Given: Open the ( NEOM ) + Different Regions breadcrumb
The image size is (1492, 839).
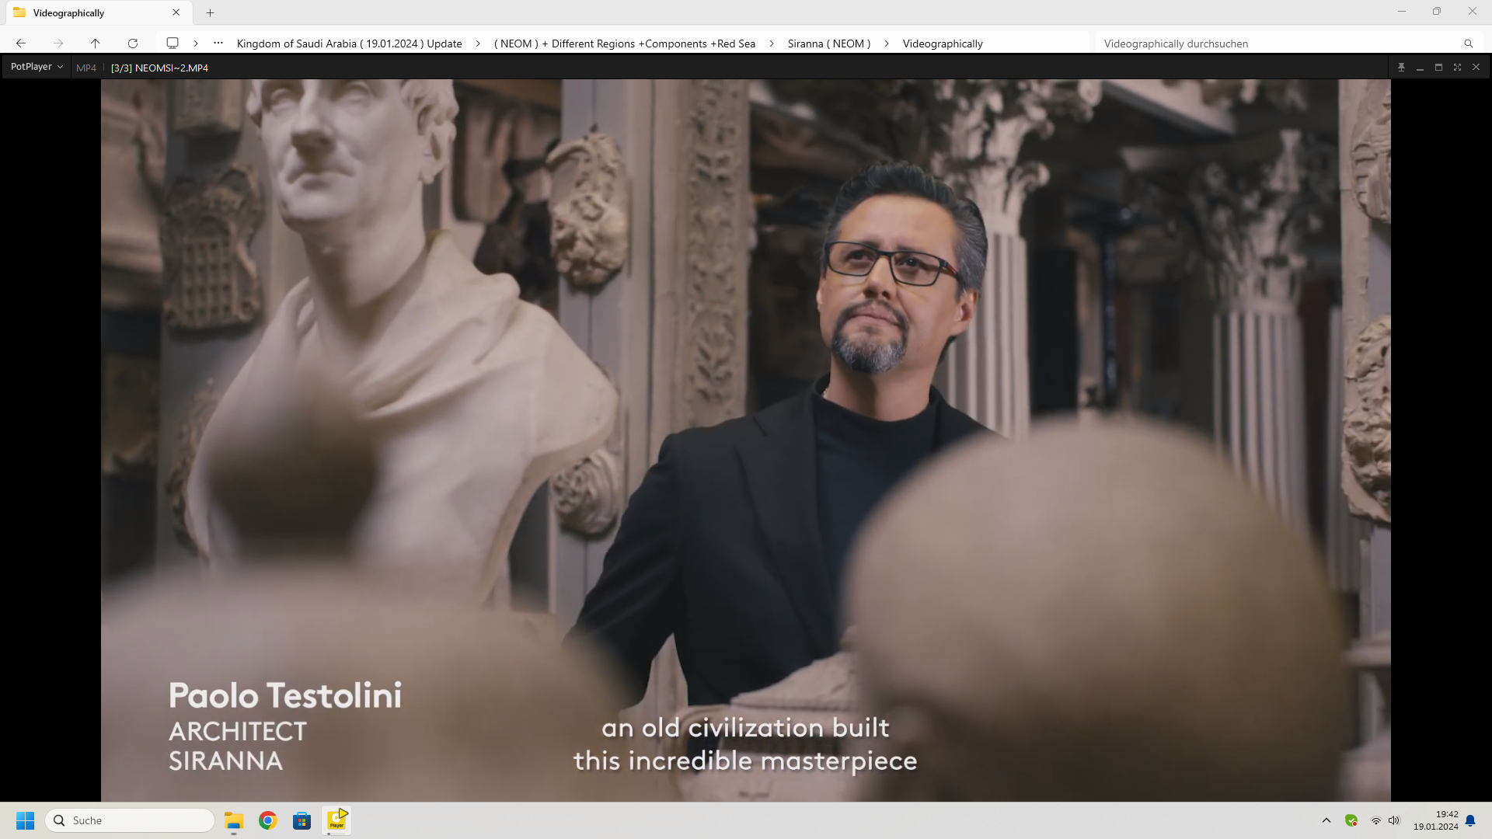Looking at the screenshot, I should click(x=625, y=44).
